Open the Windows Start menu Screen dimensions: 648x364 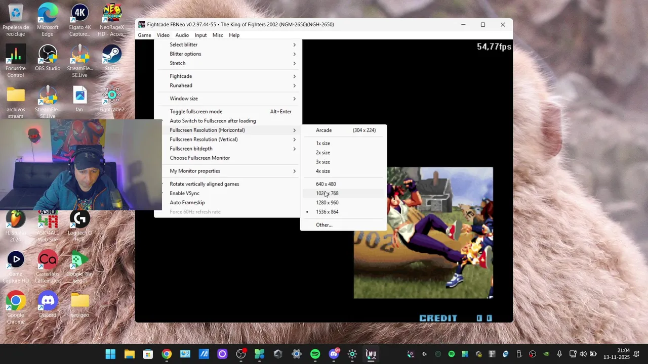[x=110, y=354]
